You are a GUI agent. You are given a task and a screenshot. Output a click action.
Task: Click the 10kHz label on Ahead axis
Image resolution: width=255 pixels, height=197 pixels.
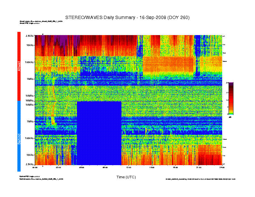point(30,45)
